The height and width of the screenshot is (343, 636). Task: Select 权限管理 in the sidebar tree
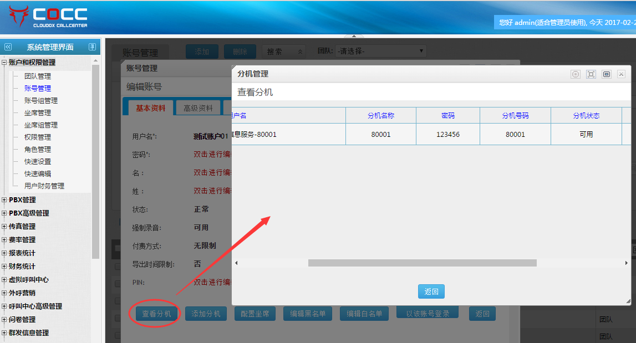click(38, 137)
